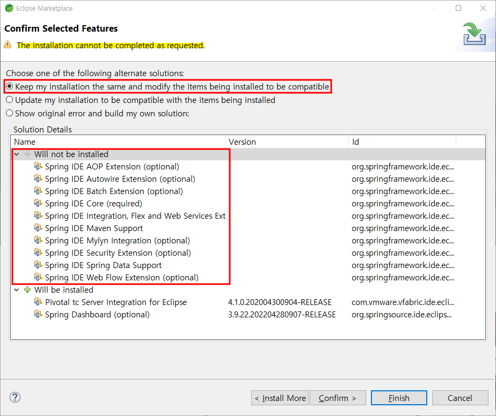Viewport: 496px width, 416px height.
Task: Maximize the Eclipse Marketplace window
Action: [x=458, y=8]
